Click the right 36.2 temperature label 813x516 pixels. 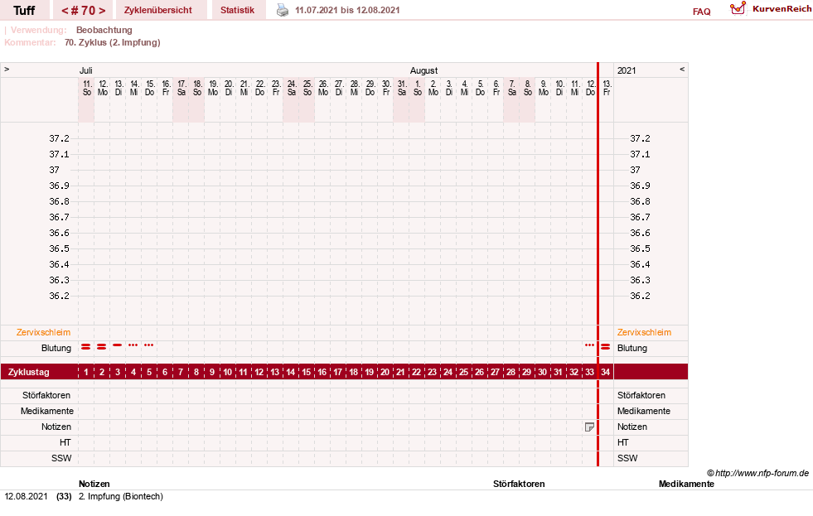tap(640, 296)
